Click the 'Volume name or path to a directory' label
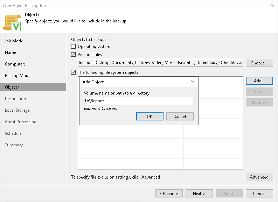Viewport: 278px width, 202px height. pyautogui.click(x=117, y=93)
